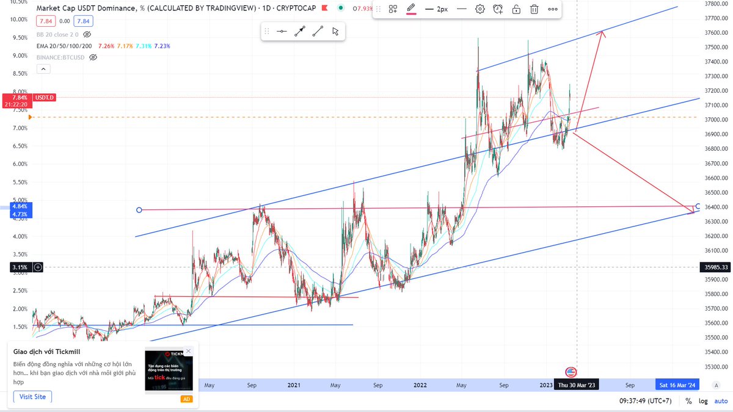The height and width of the screenshot is (412, 733).
Task: Click the plus button on crosshair price label
Action: [x=38, y=267]
